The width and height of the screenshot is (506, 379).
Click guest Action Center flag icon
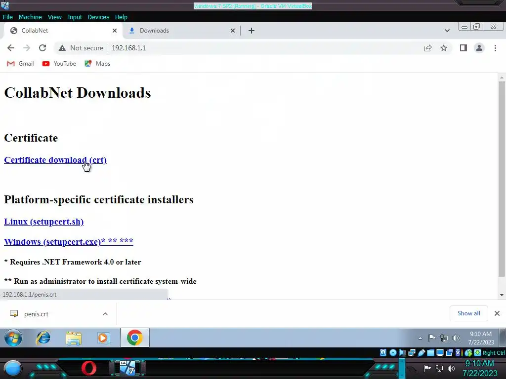coord(432,338)
